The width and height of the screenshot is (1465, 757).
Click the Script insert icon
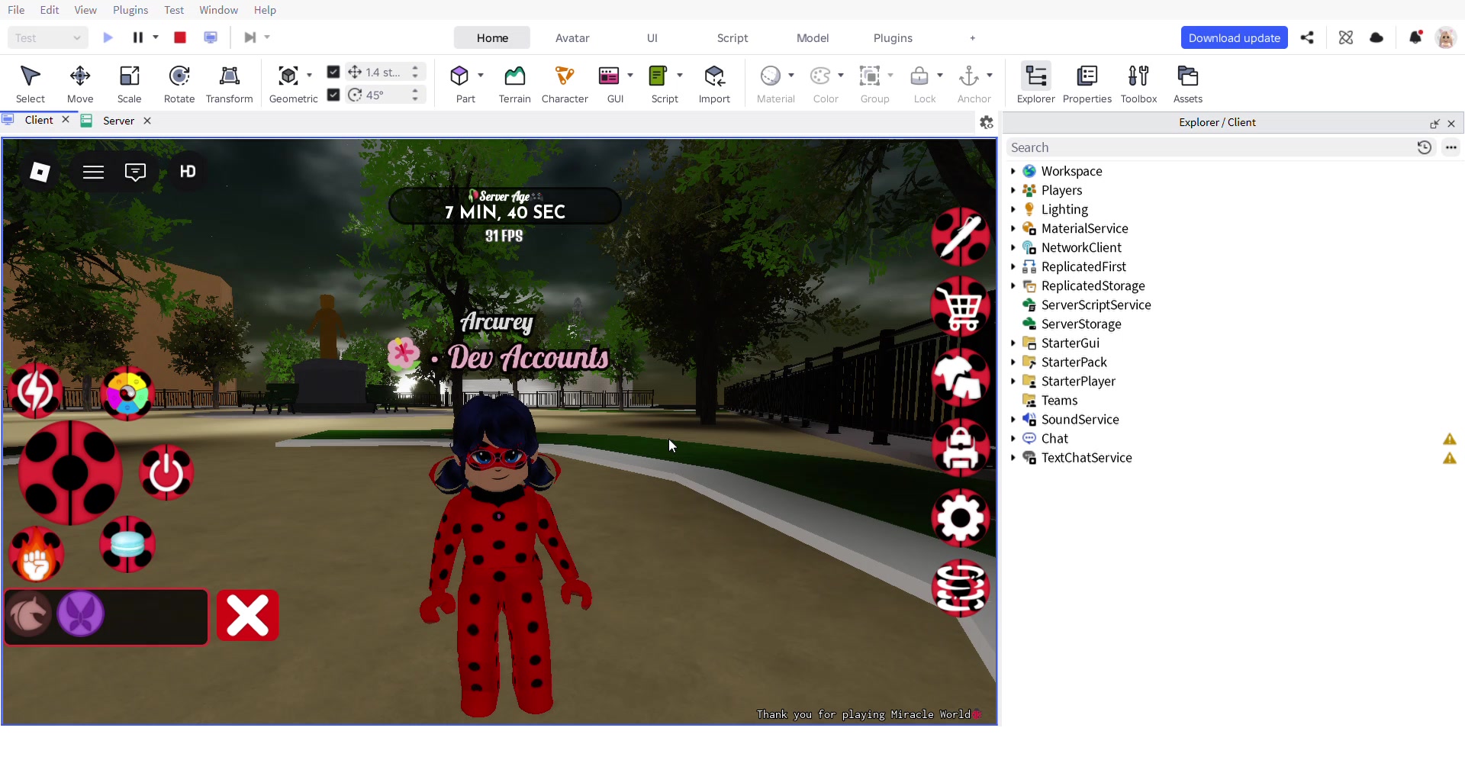tap(658, 76)
